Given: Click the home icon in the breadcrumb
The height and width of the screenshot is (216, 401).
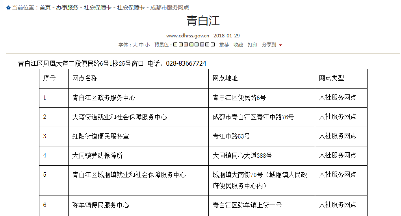Looking at the screenshot, I should (8, 7).
